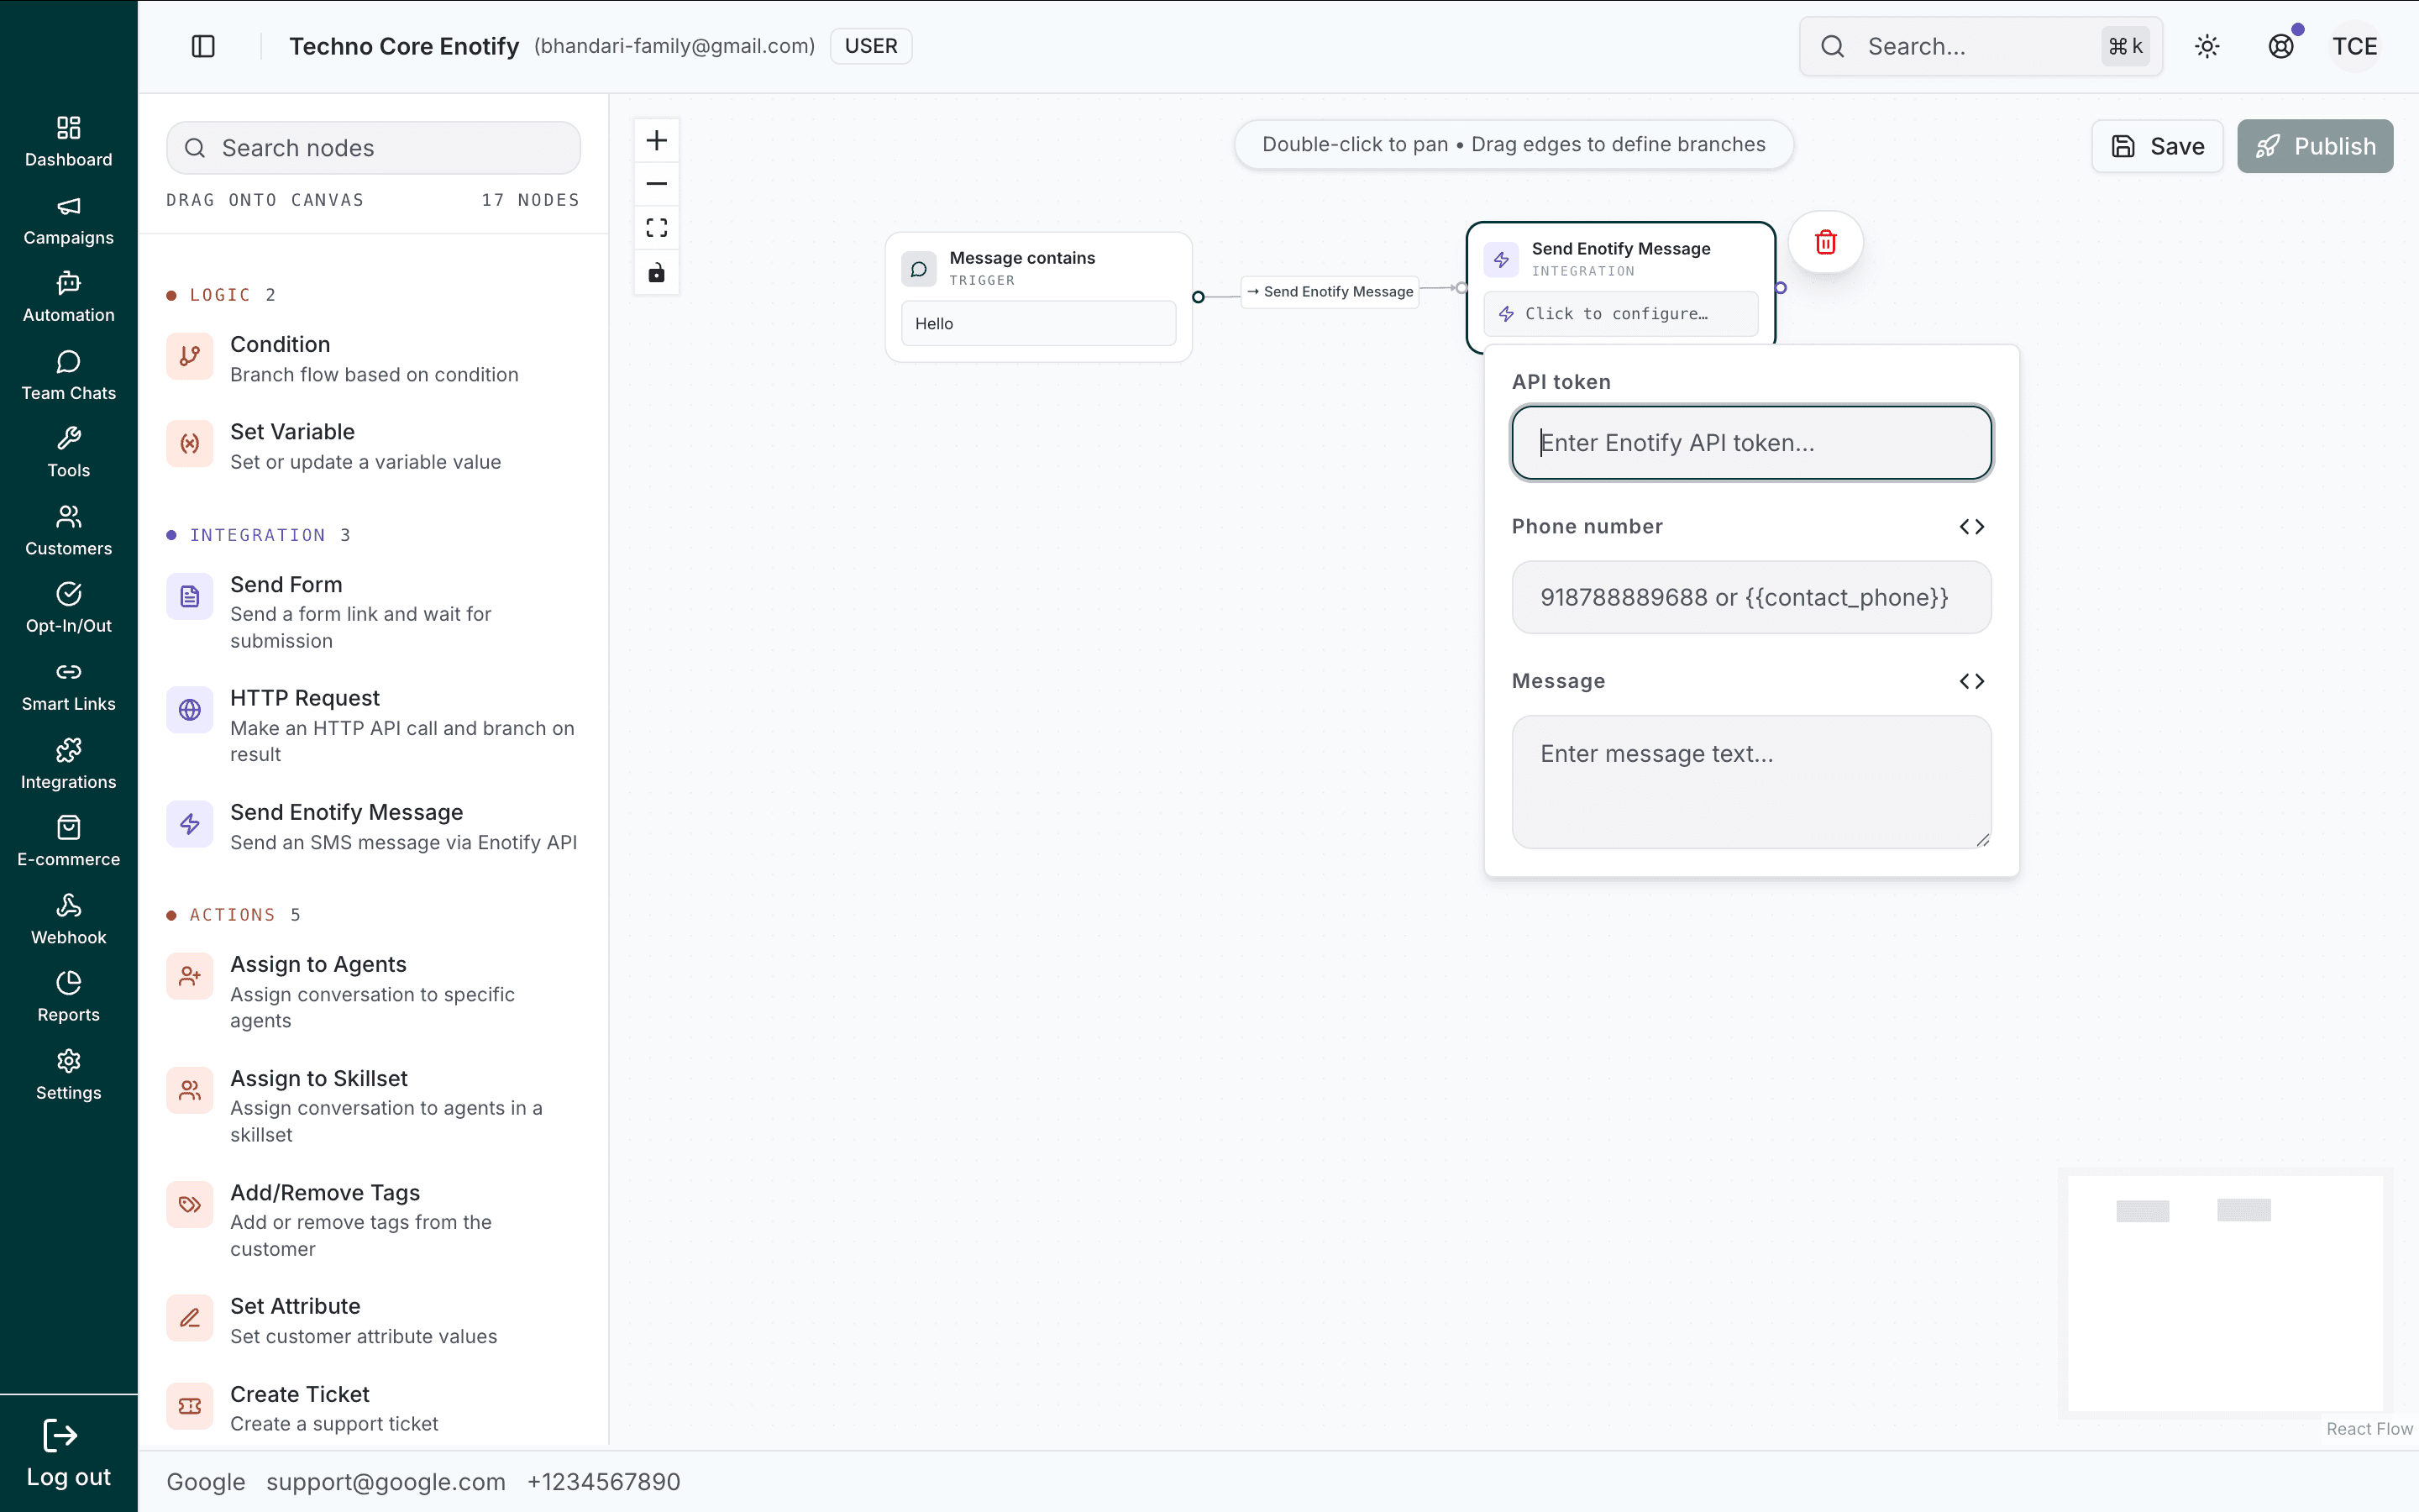Focus the API token input
This screenshot has width=2419, height=1512.
click(x=1751, y=443)
